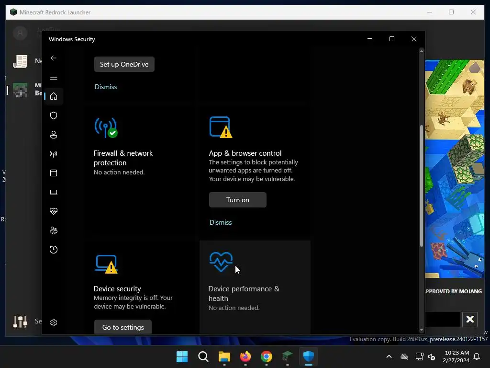The height and width of the screenshot is (368, 490).
Task: Click Go to settings for Device security
Action: (x=123, y=327)
